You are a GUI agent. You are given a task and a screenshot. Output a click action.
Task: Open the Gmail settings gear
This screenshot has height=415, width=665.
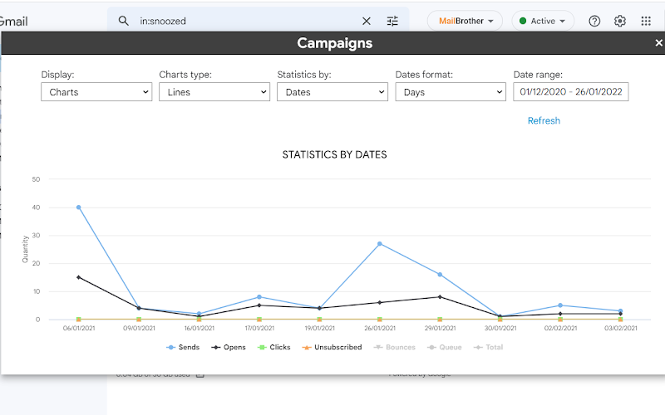coord(619,21)
